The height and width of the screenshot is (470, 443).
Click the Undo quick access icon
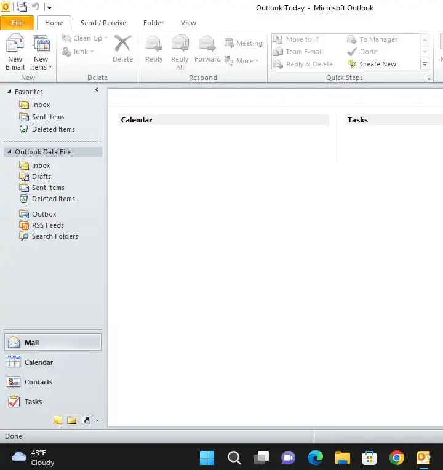[36, 6]
